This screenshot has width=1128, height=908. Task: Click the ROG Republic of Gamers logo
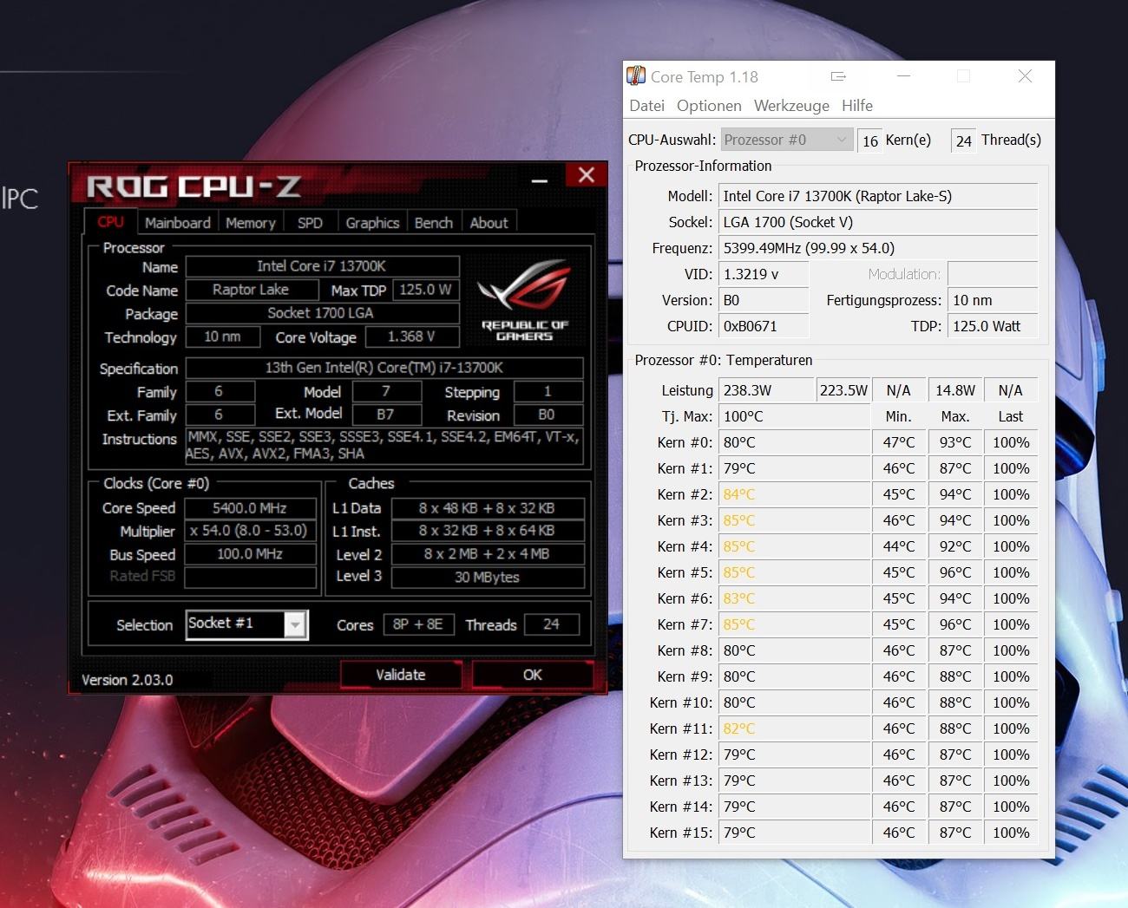tap(525, 299)
